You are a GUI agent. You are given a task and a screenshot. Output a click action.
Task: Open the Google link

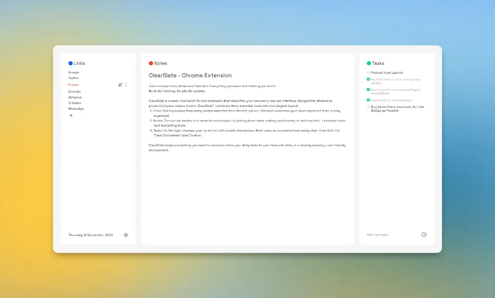(x=73, y=72)
